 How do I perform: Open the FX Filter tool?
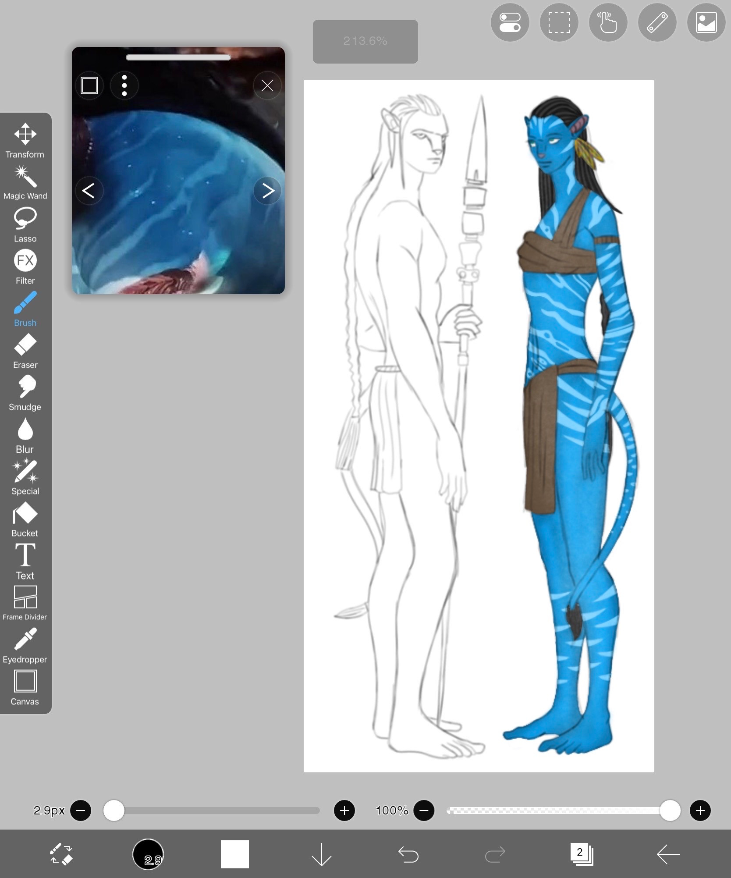(x=25, y=267)
